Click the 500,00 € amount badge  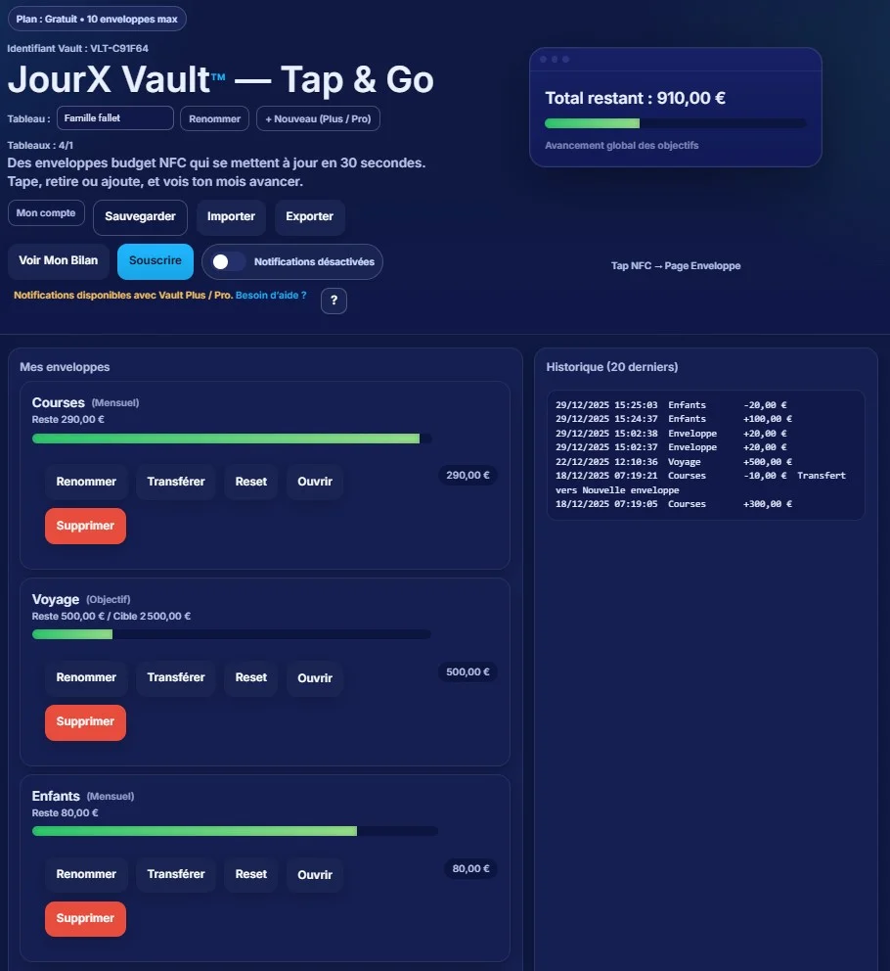[x=467, y=671]
